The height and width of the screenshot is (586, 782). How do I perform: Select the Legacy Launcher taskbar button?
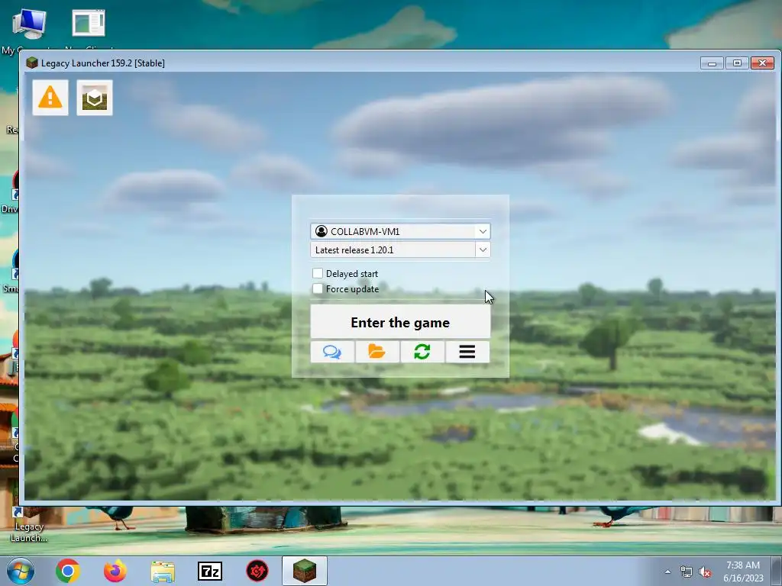[x=304, y=571]
